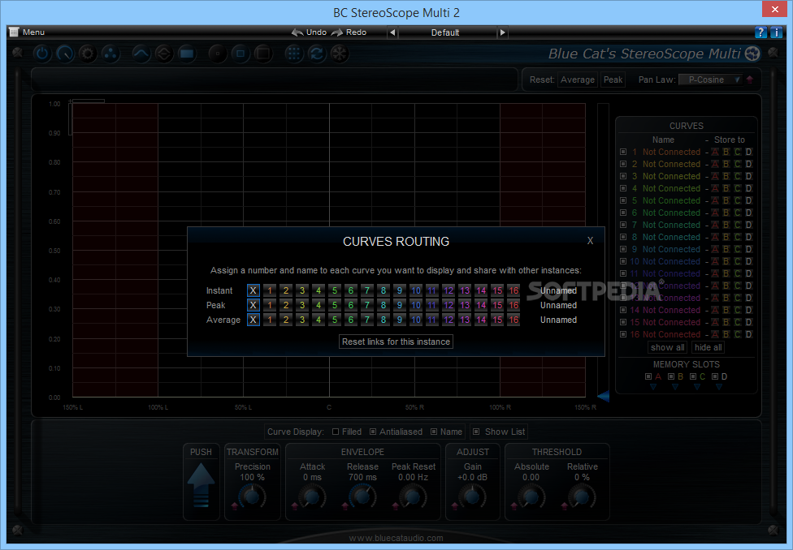The image size is (793, 550).
Task: Assign the Peak curve to number 12
Action: point(448,305)
